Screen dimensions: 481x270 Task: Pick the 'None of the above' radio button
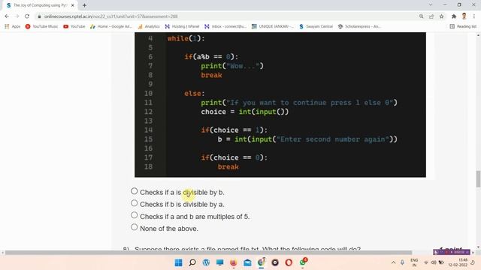coord(134,227)
